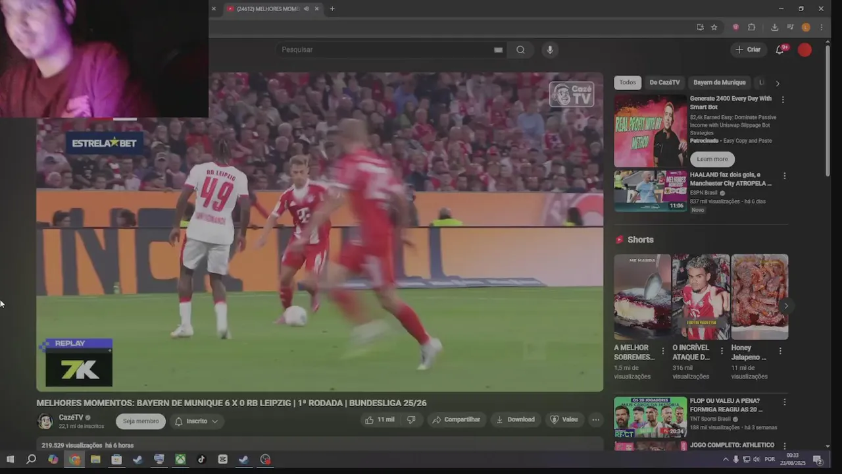Screen dimensions: 842x474
Task: Click the Download button under video
Action: pos(516,420)
